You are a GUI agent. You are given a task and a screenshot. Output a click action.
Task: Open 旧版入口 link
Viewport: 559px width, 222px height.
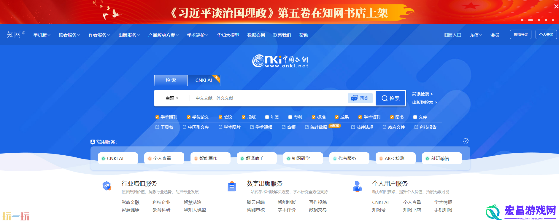(x=452, y=35)
